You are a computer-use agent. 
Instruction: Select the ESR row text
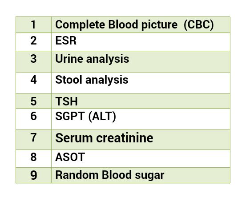coord(66,40)
